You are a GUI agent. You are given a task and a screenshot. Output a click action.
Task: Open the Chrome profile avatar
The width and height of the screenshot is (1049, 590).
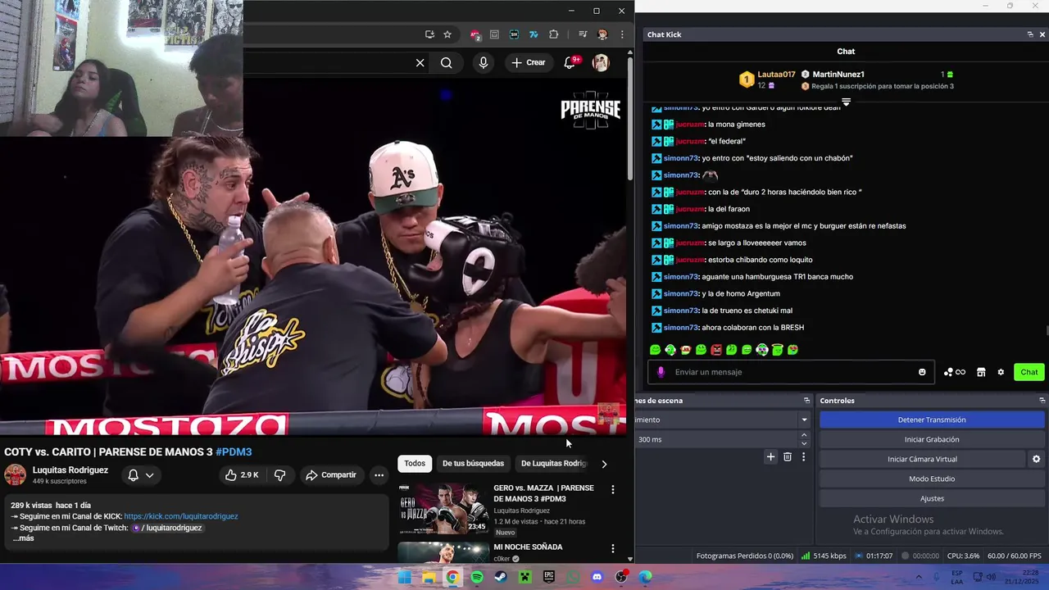[x=602, y=34]
